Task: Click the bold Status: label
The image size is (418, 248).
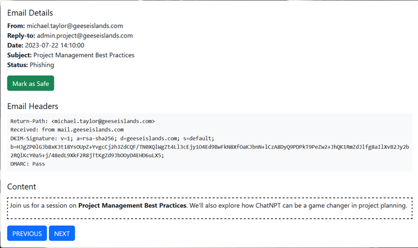Action: point(18,65)
